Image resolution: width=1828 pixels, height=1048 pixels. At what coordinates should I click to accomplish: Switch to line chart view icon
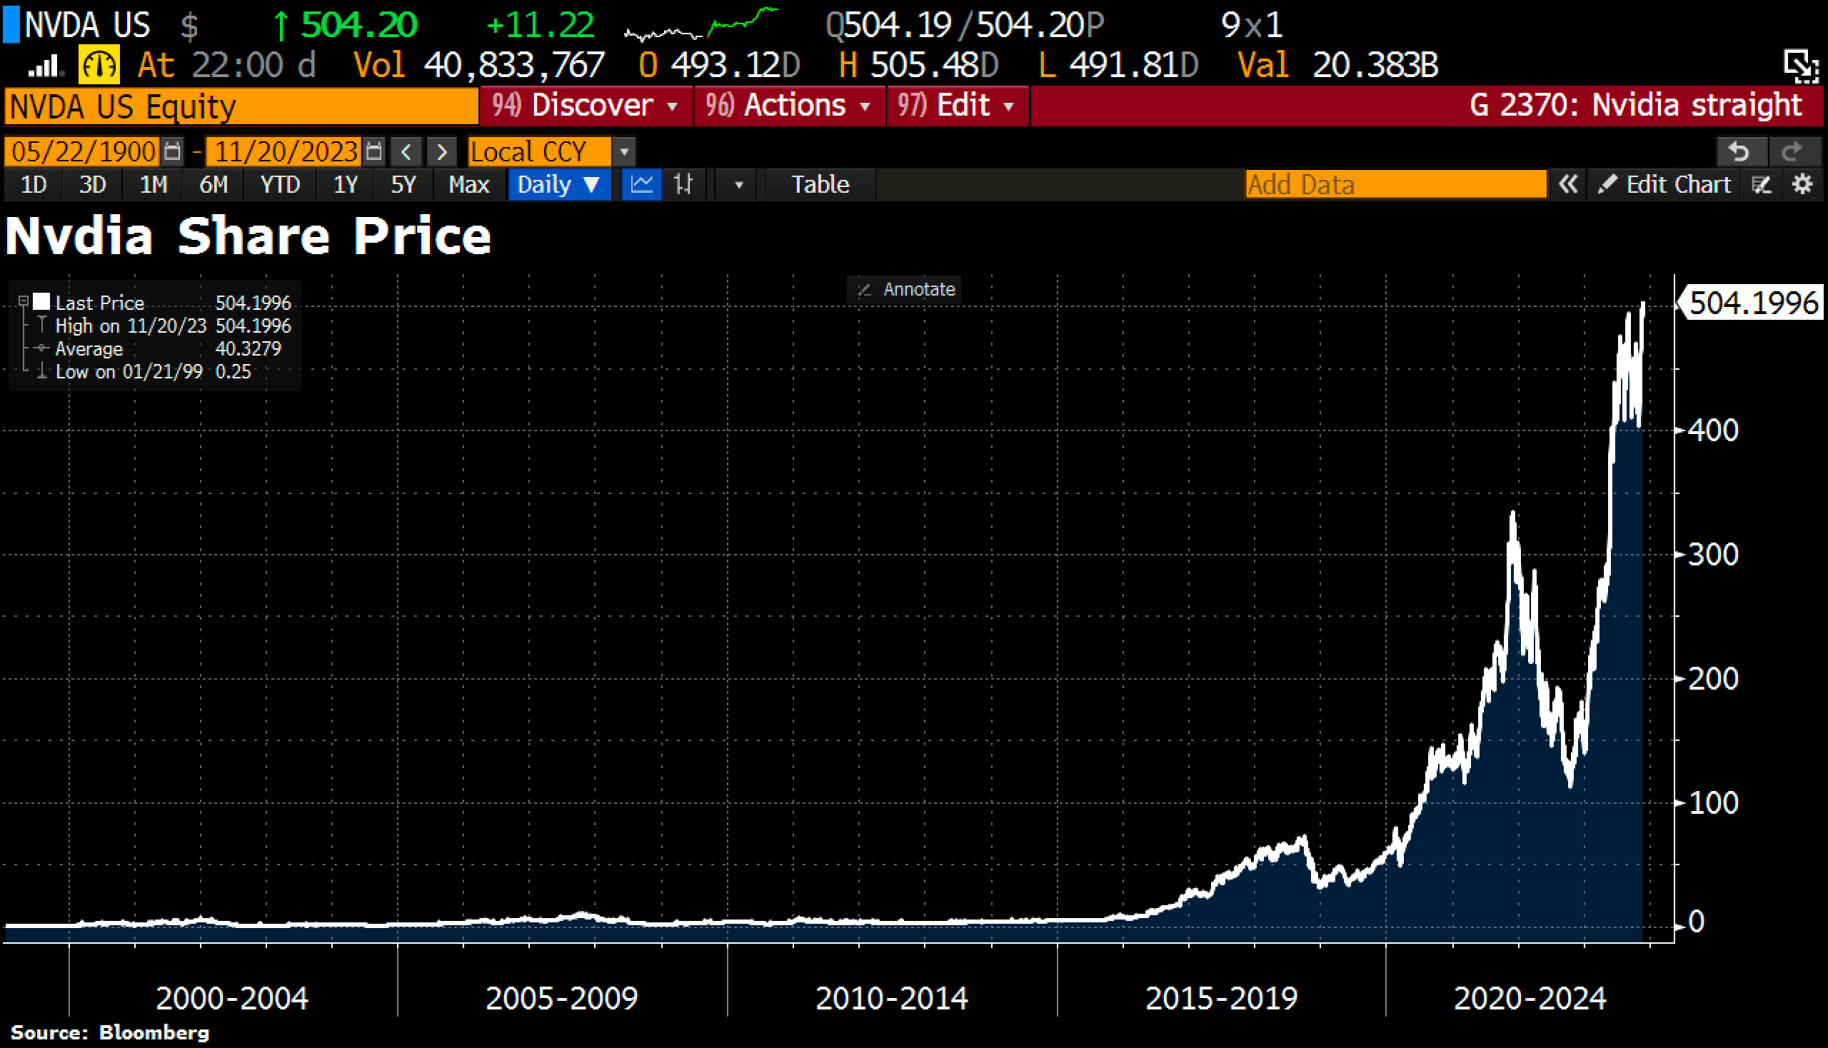click(x=641, y=184)
